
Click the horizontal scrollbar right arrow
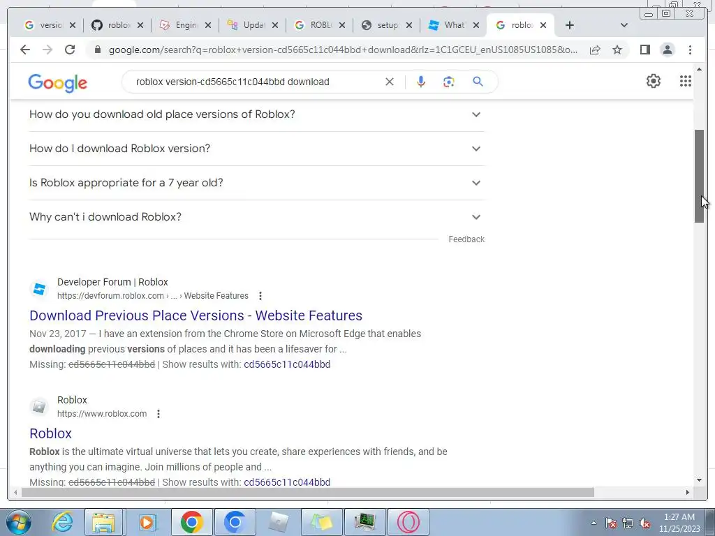coord(688,492)
